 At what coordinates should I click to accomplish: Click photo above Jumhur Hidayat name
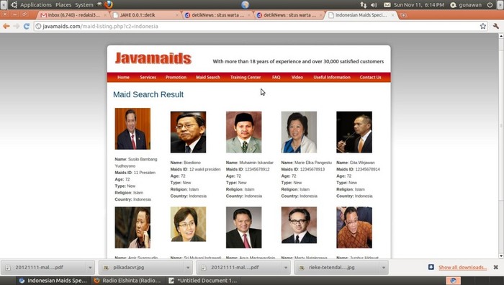[354, 227]
